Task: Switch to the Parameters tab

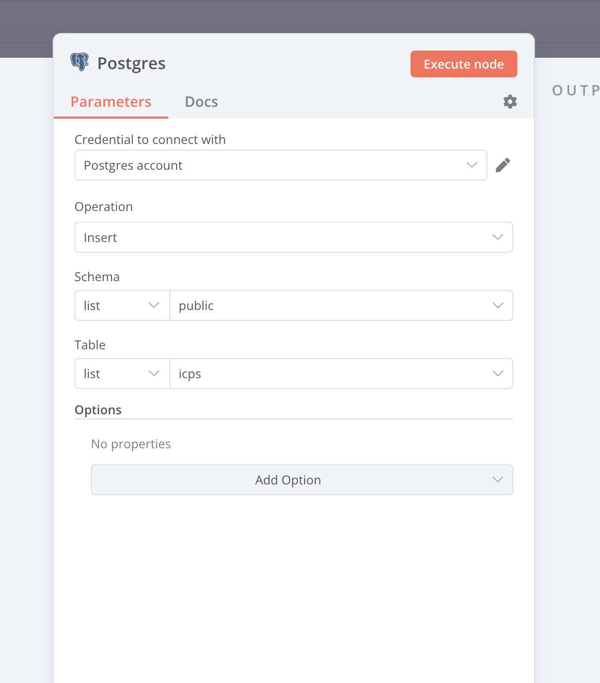Action: (x=110, y=102)
